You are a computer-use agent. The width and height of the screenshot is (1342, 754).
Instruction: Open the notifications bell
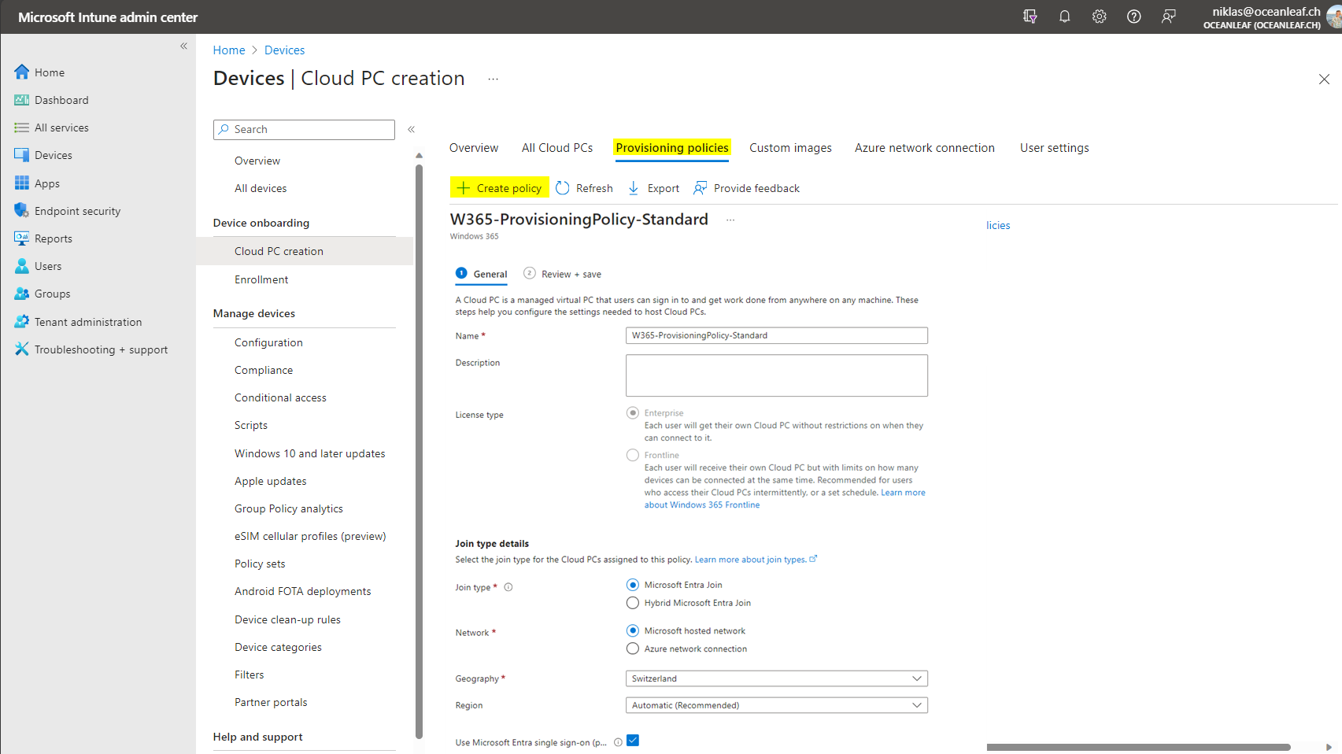[1064, 17]
